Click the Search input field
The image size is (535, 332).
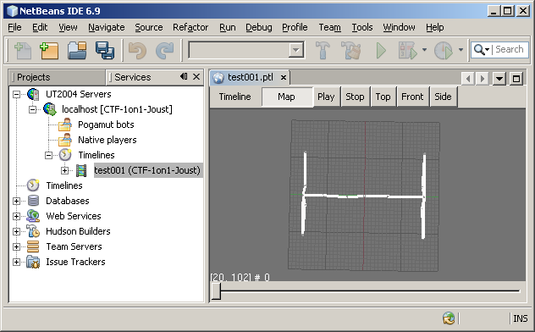click(x=510, y=49)
